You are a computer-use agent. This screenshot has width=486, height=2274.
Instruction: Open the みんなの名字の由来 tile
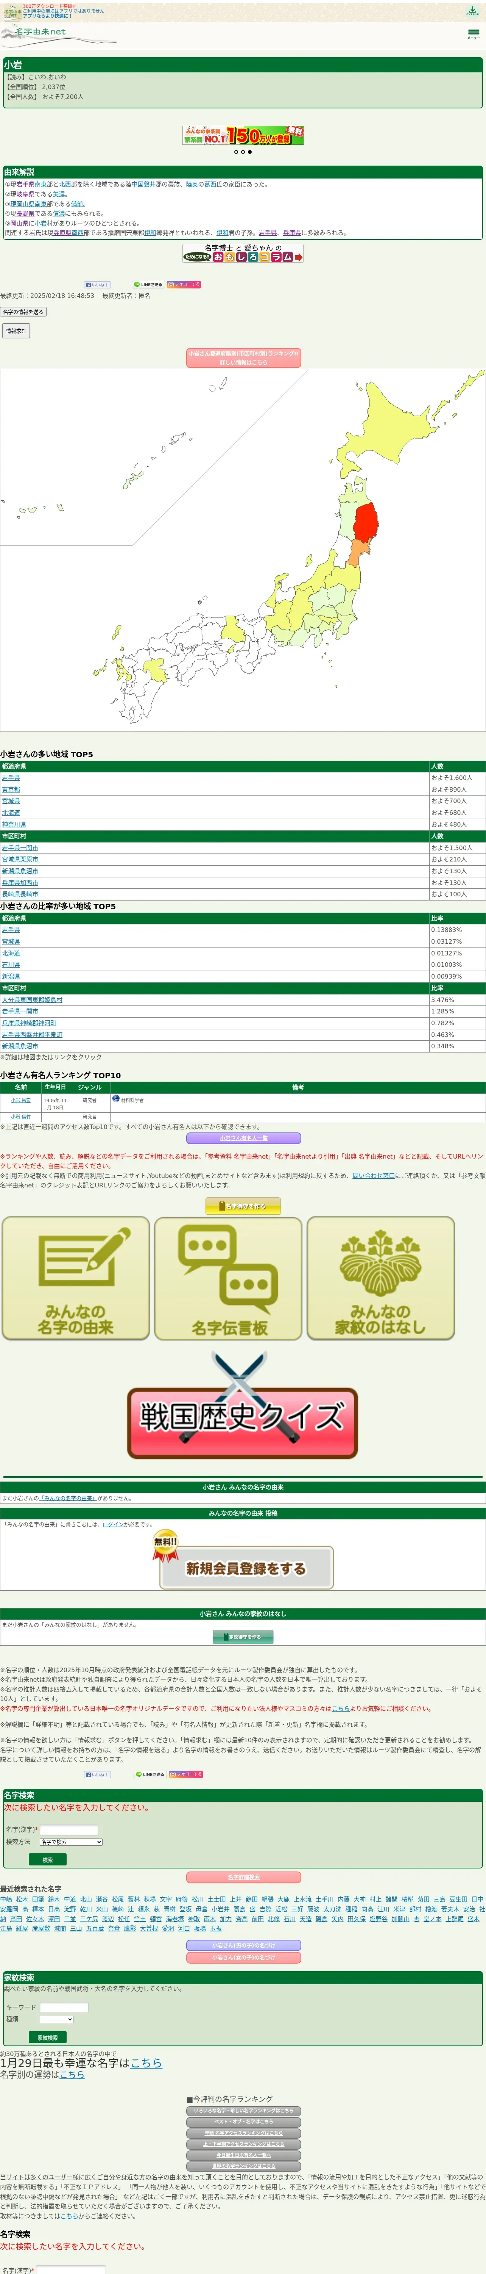pyautogui.click(x=76, y=1278)
